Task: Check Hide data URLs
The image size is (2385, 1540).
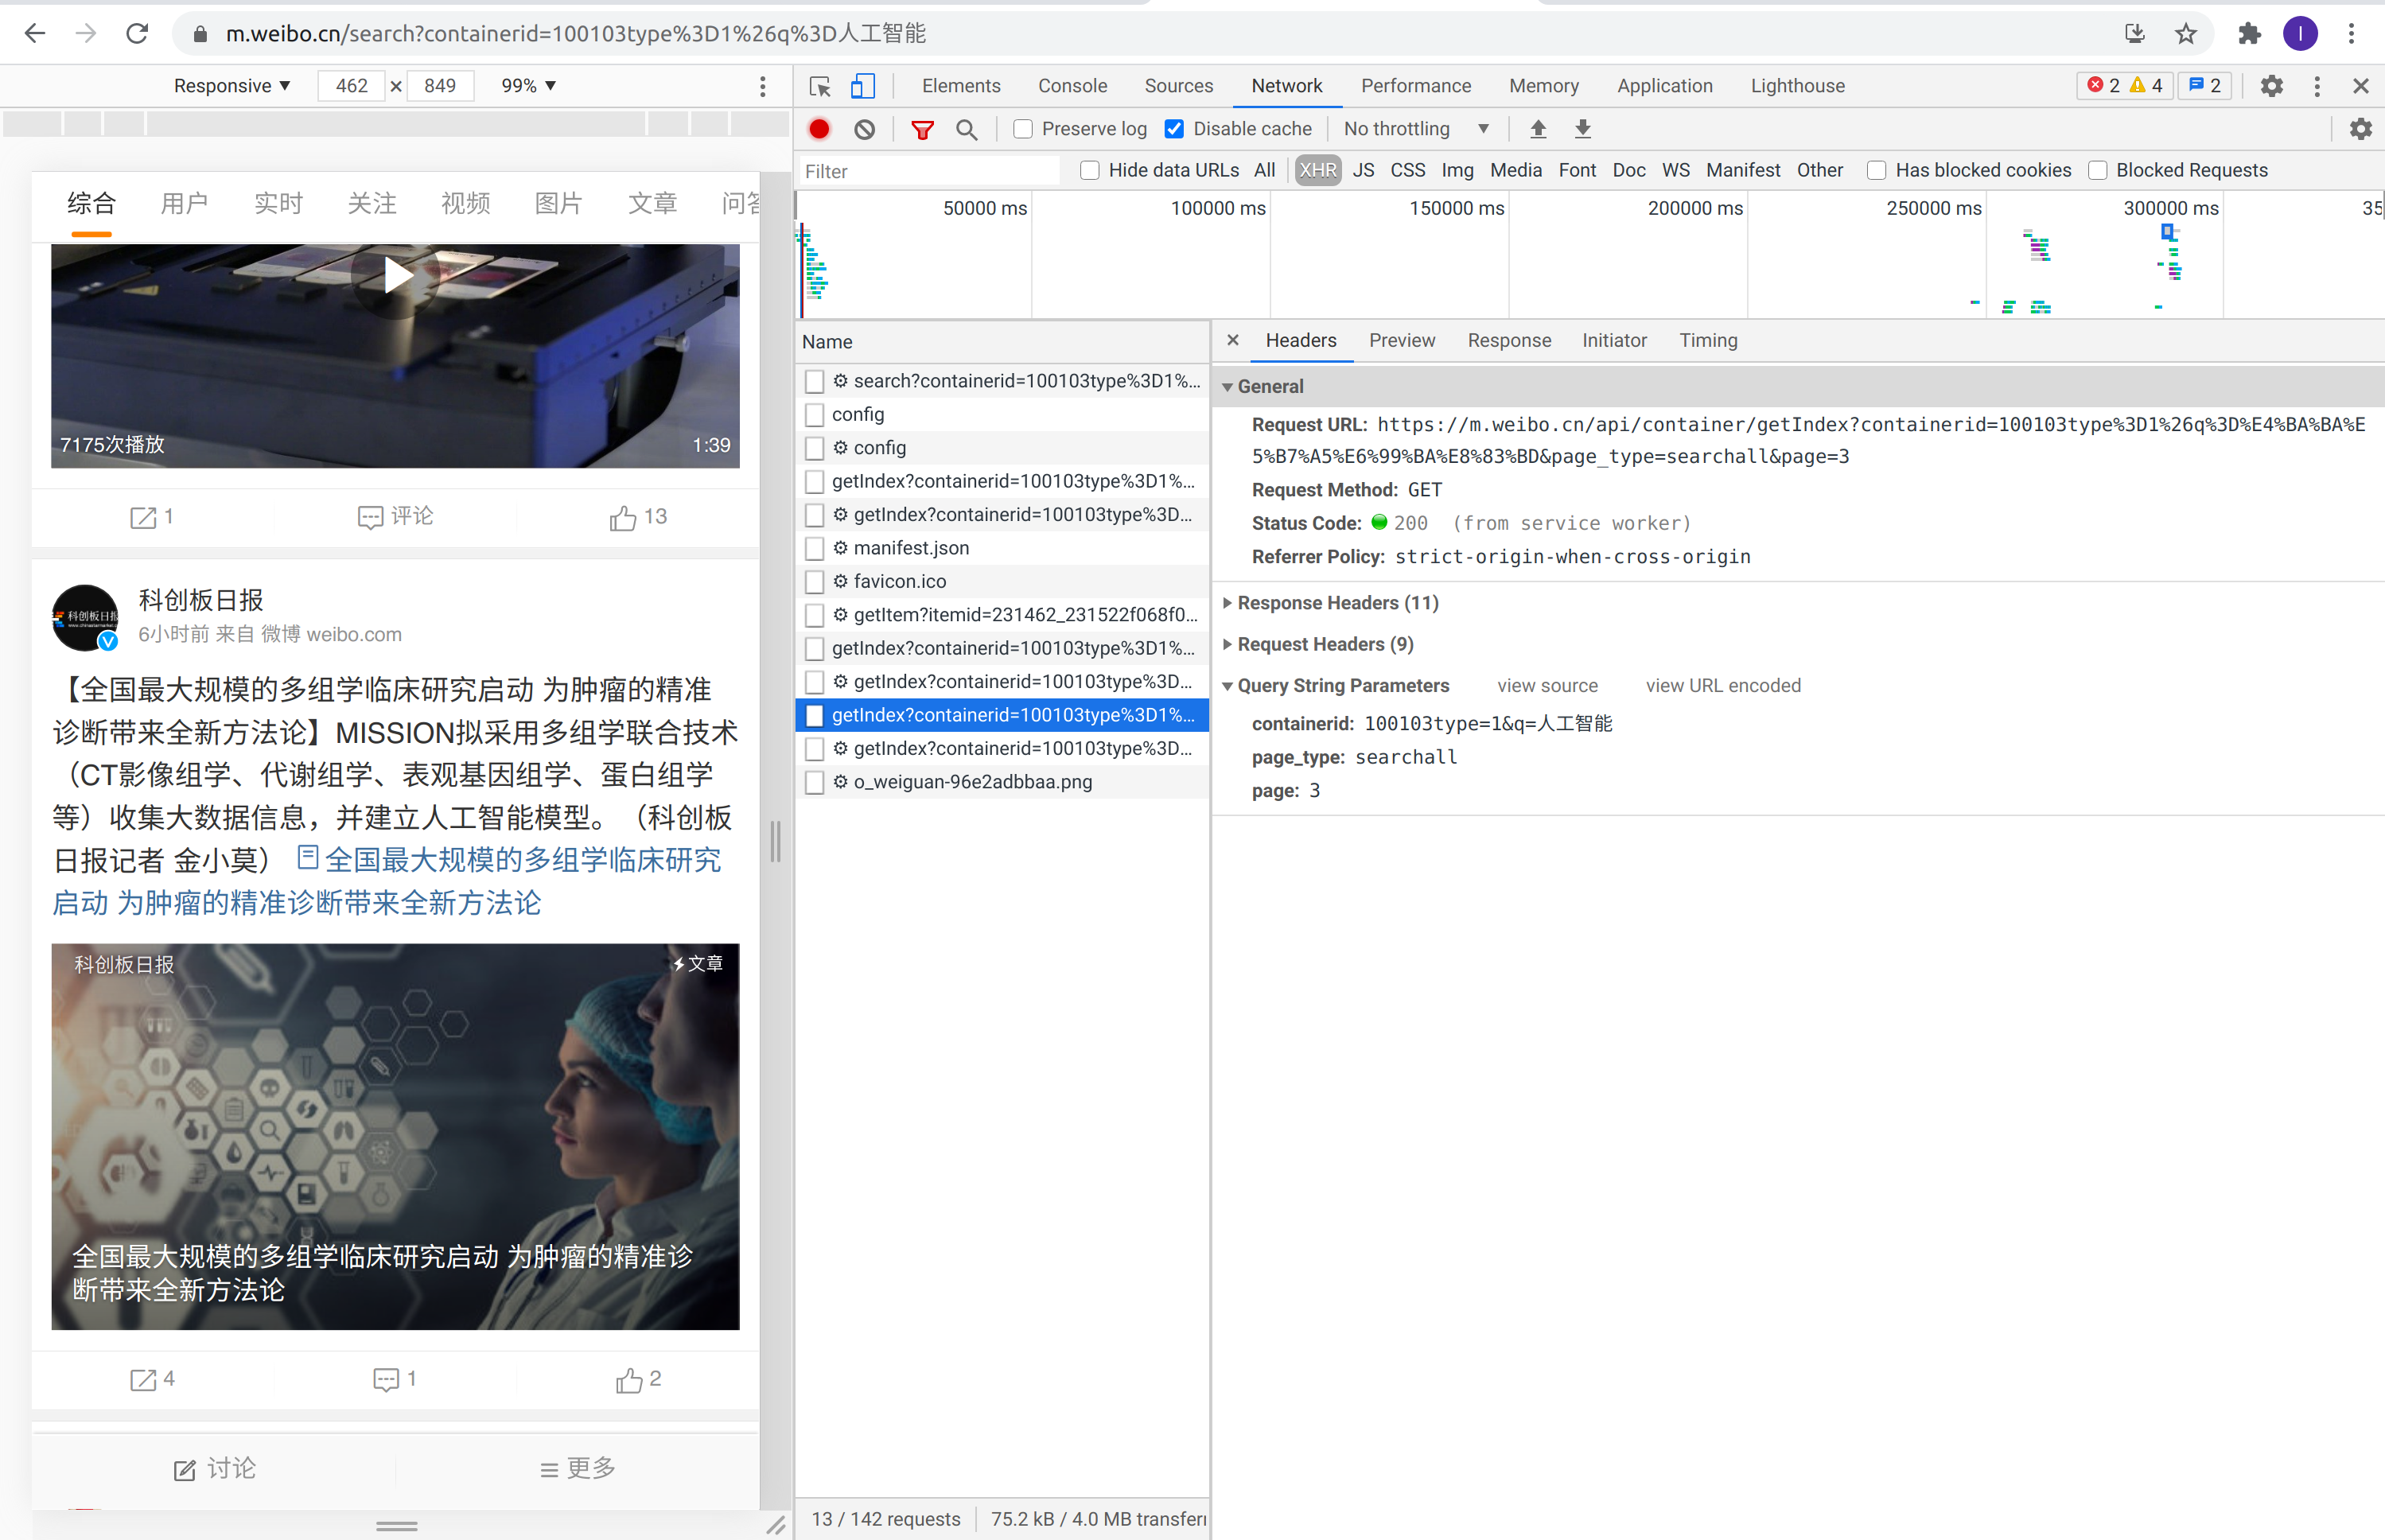Action: [x=1090, y=170]
